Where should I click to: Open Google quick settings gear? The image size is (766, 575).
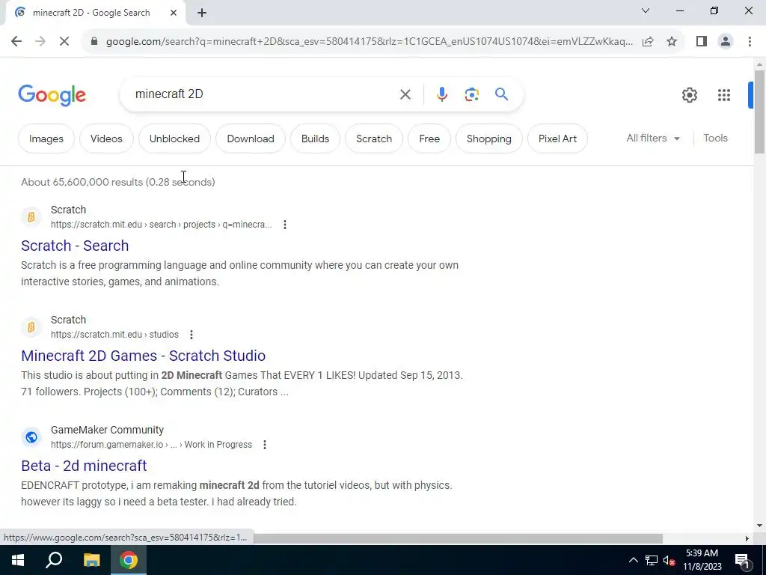[689, 95]
